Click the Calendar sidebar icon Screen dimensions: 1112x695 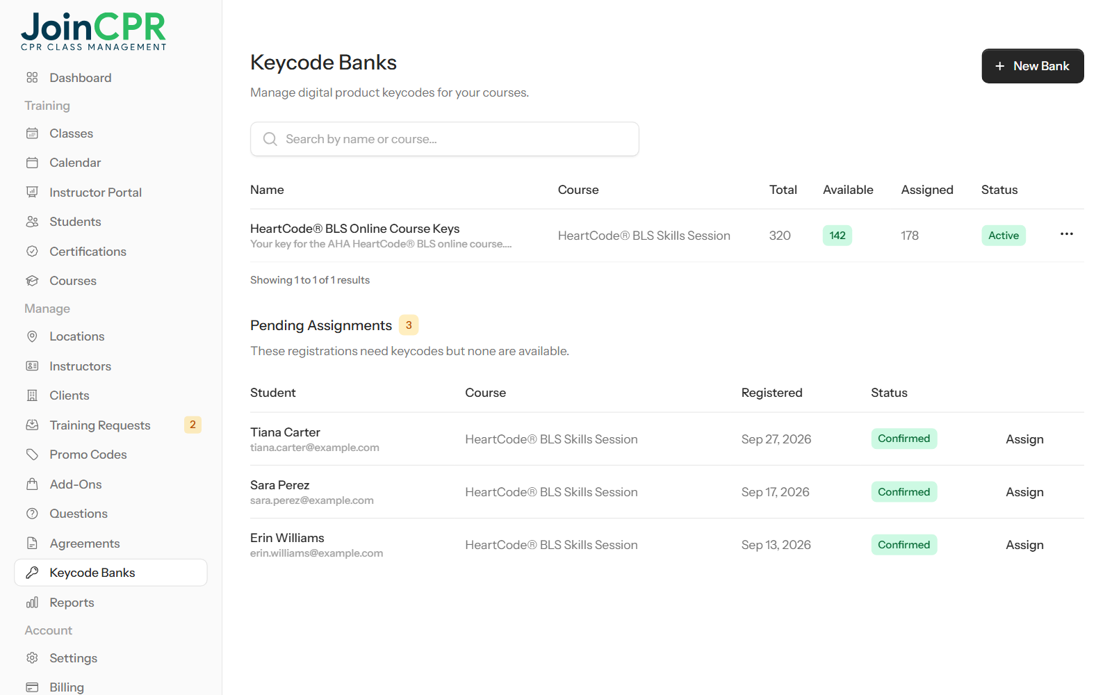[x=32, y=163]
